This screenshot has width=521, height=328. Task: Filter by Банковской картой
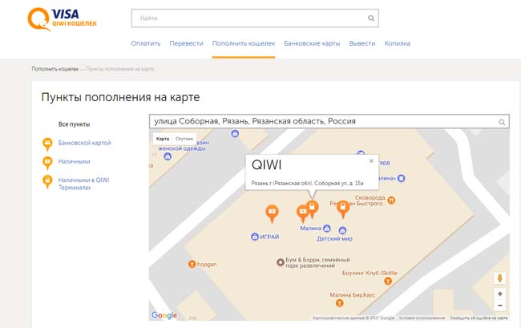click(x=85, y=143)
